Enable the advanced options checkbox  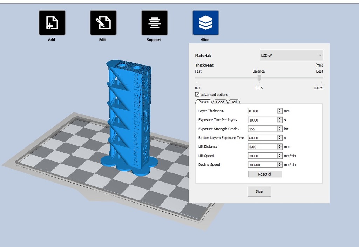[197, 95]
